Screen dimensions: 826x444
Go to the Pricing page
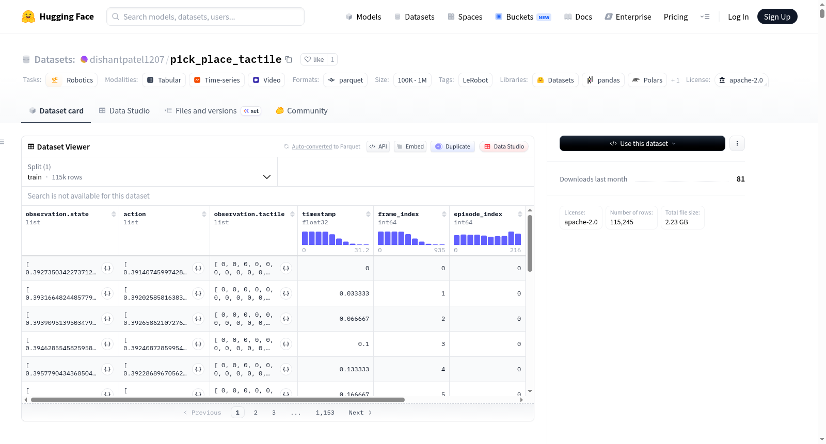(x=676, y=17)
